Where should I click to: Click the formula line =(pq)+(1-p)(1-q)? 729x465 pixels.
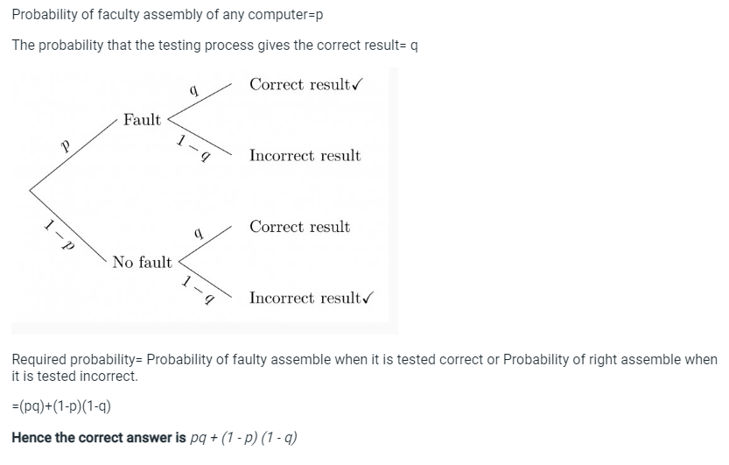tap(61, 407)
